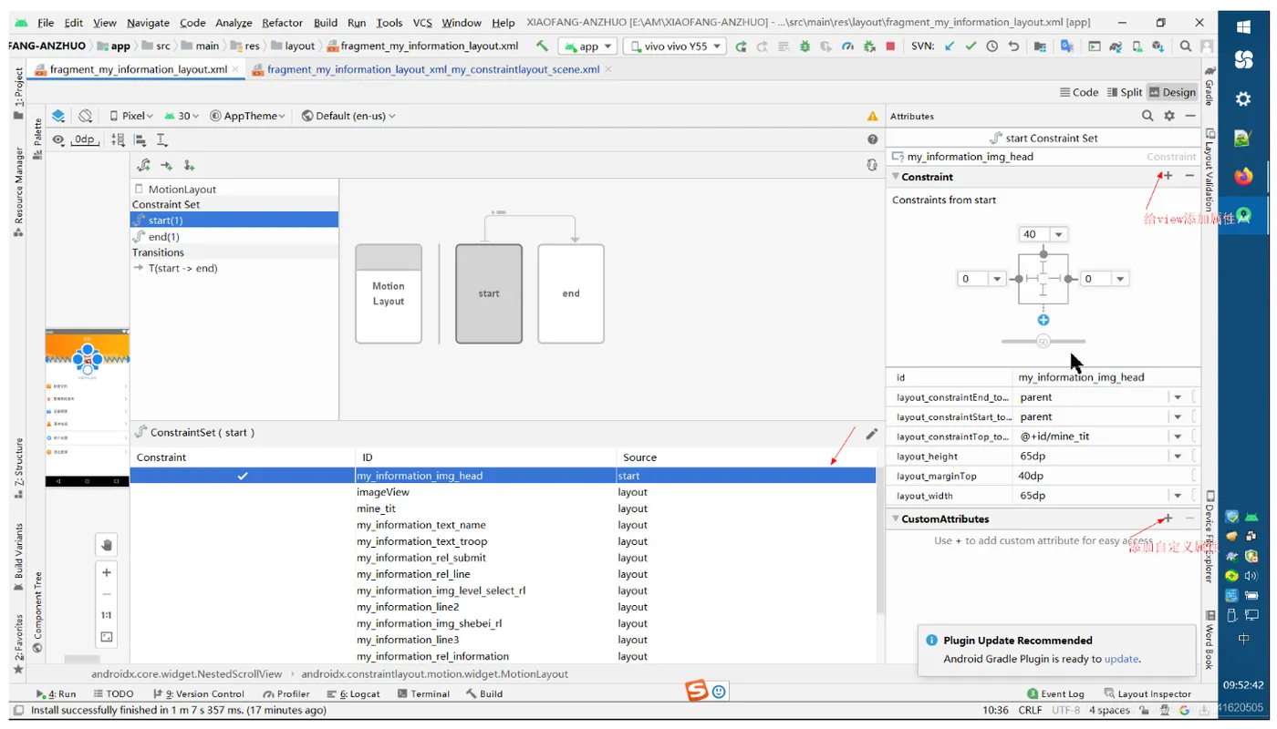Open the Refactor menu
The width and height of the screenshot is (1277, 729).
coord(282,23)
